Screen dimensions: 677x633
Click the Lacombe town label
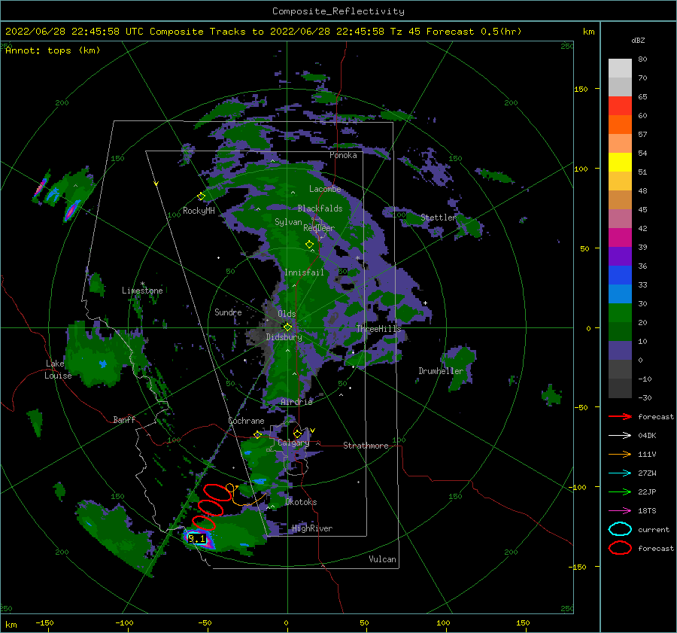pyautogui.click(x=325, y=189)
